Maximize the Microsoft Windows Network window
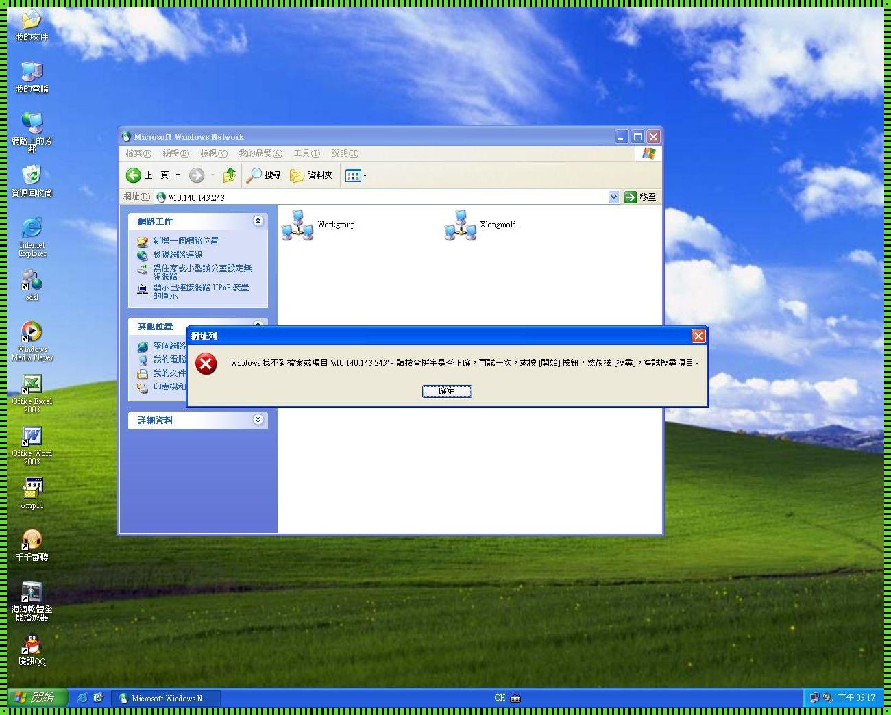Screen dimensions: 891x715 coord(637,137)
